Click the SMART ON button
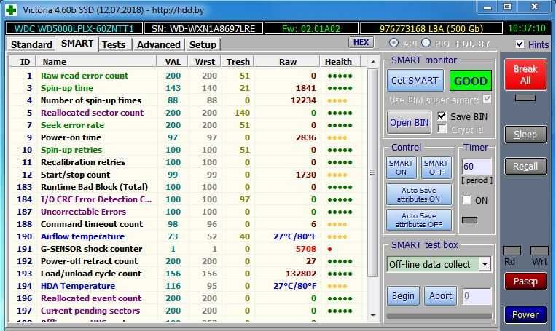556x331 pixels. point(401,167)
